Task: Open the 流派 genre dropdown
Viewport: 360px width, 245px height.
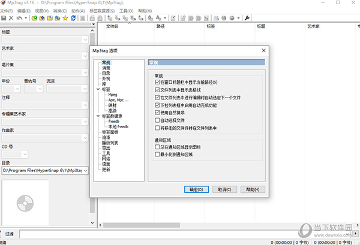Action: tap(85, 89)
